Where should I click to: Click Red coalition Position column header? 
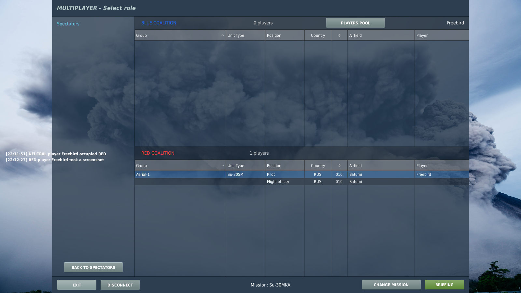(285, 165)
